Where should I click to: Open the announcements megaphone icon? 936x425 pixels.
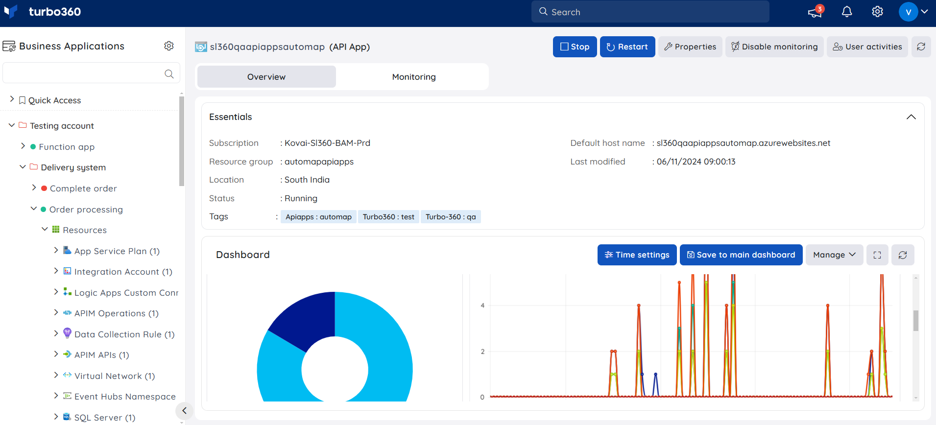point(816,11)
